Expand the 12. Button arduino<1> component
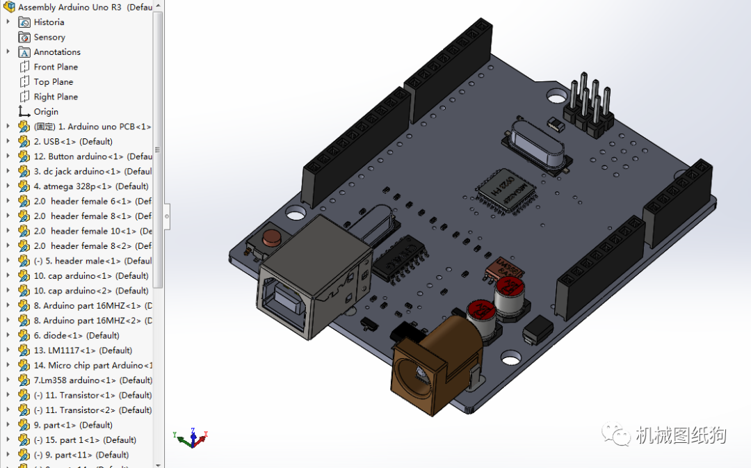 click(8, 156)
